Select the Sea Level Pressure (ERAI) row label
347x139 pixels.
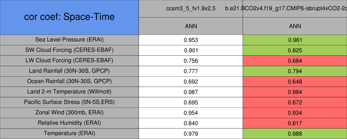point(69,40)
